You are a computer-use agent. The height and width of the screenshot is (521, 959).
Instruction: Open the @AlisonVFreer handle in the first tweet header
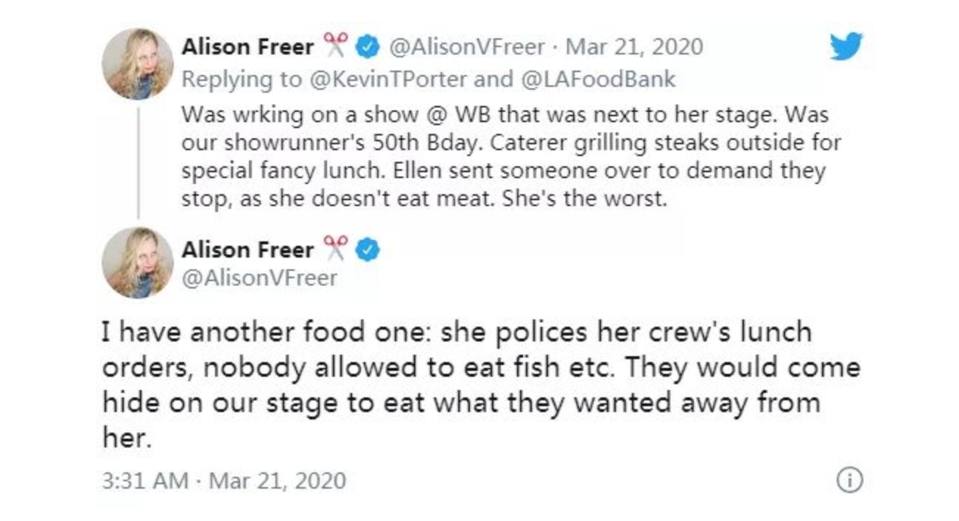tap(467, 48)
